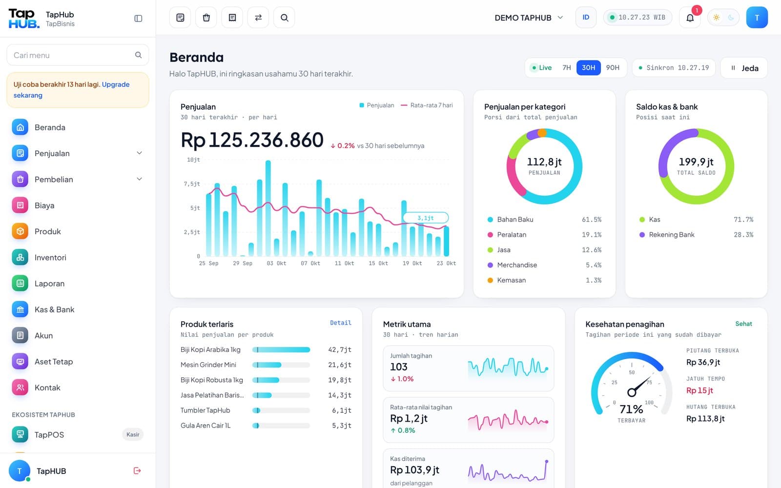Image resolution: width=781 pixels, height=488 pixels.
Task: Open Biaya in the sidebar
Action: tap(78, 205)
